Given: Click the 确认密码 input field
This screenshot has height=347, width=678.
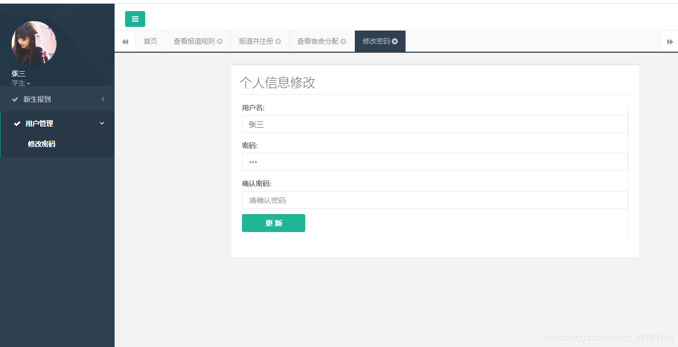Looking at the screenshot, I should [x=434, y=200].
